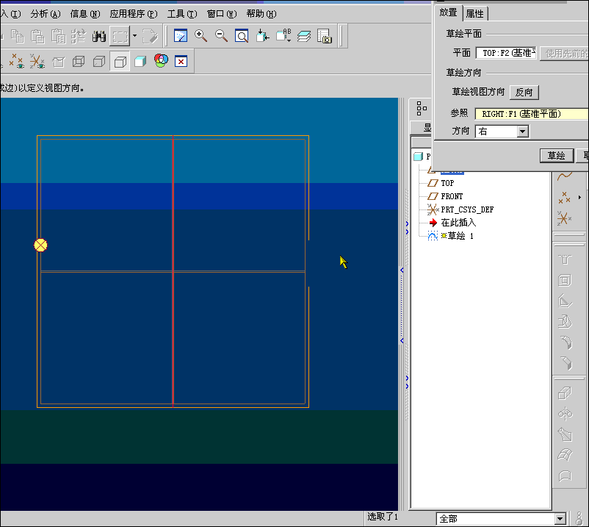Click the Variable Section Sweep icon

click(x=565, y=434)
